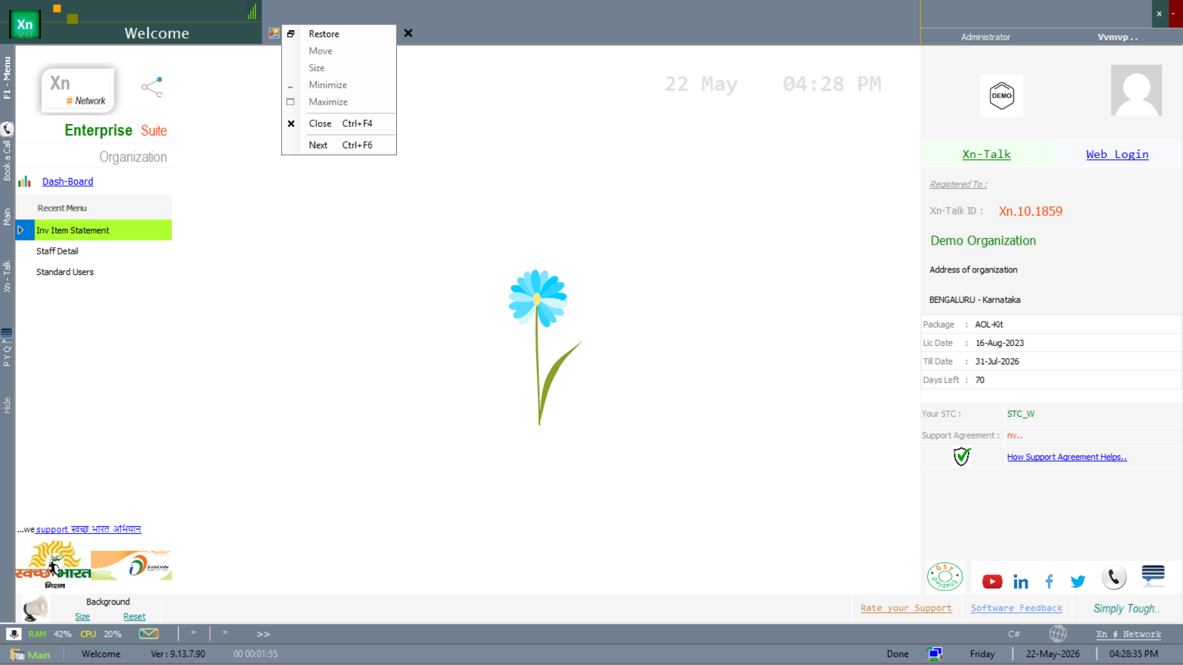
Task: Open the Facebook icon
Action: click(1049, 581)
